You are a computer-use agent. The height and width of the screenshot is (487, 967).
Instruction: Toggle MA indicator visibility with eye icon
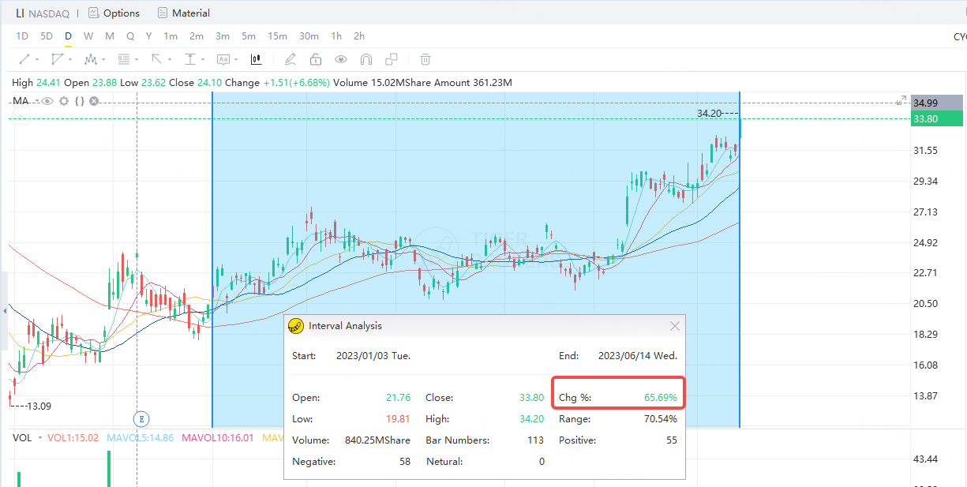(x=47, y=101)
